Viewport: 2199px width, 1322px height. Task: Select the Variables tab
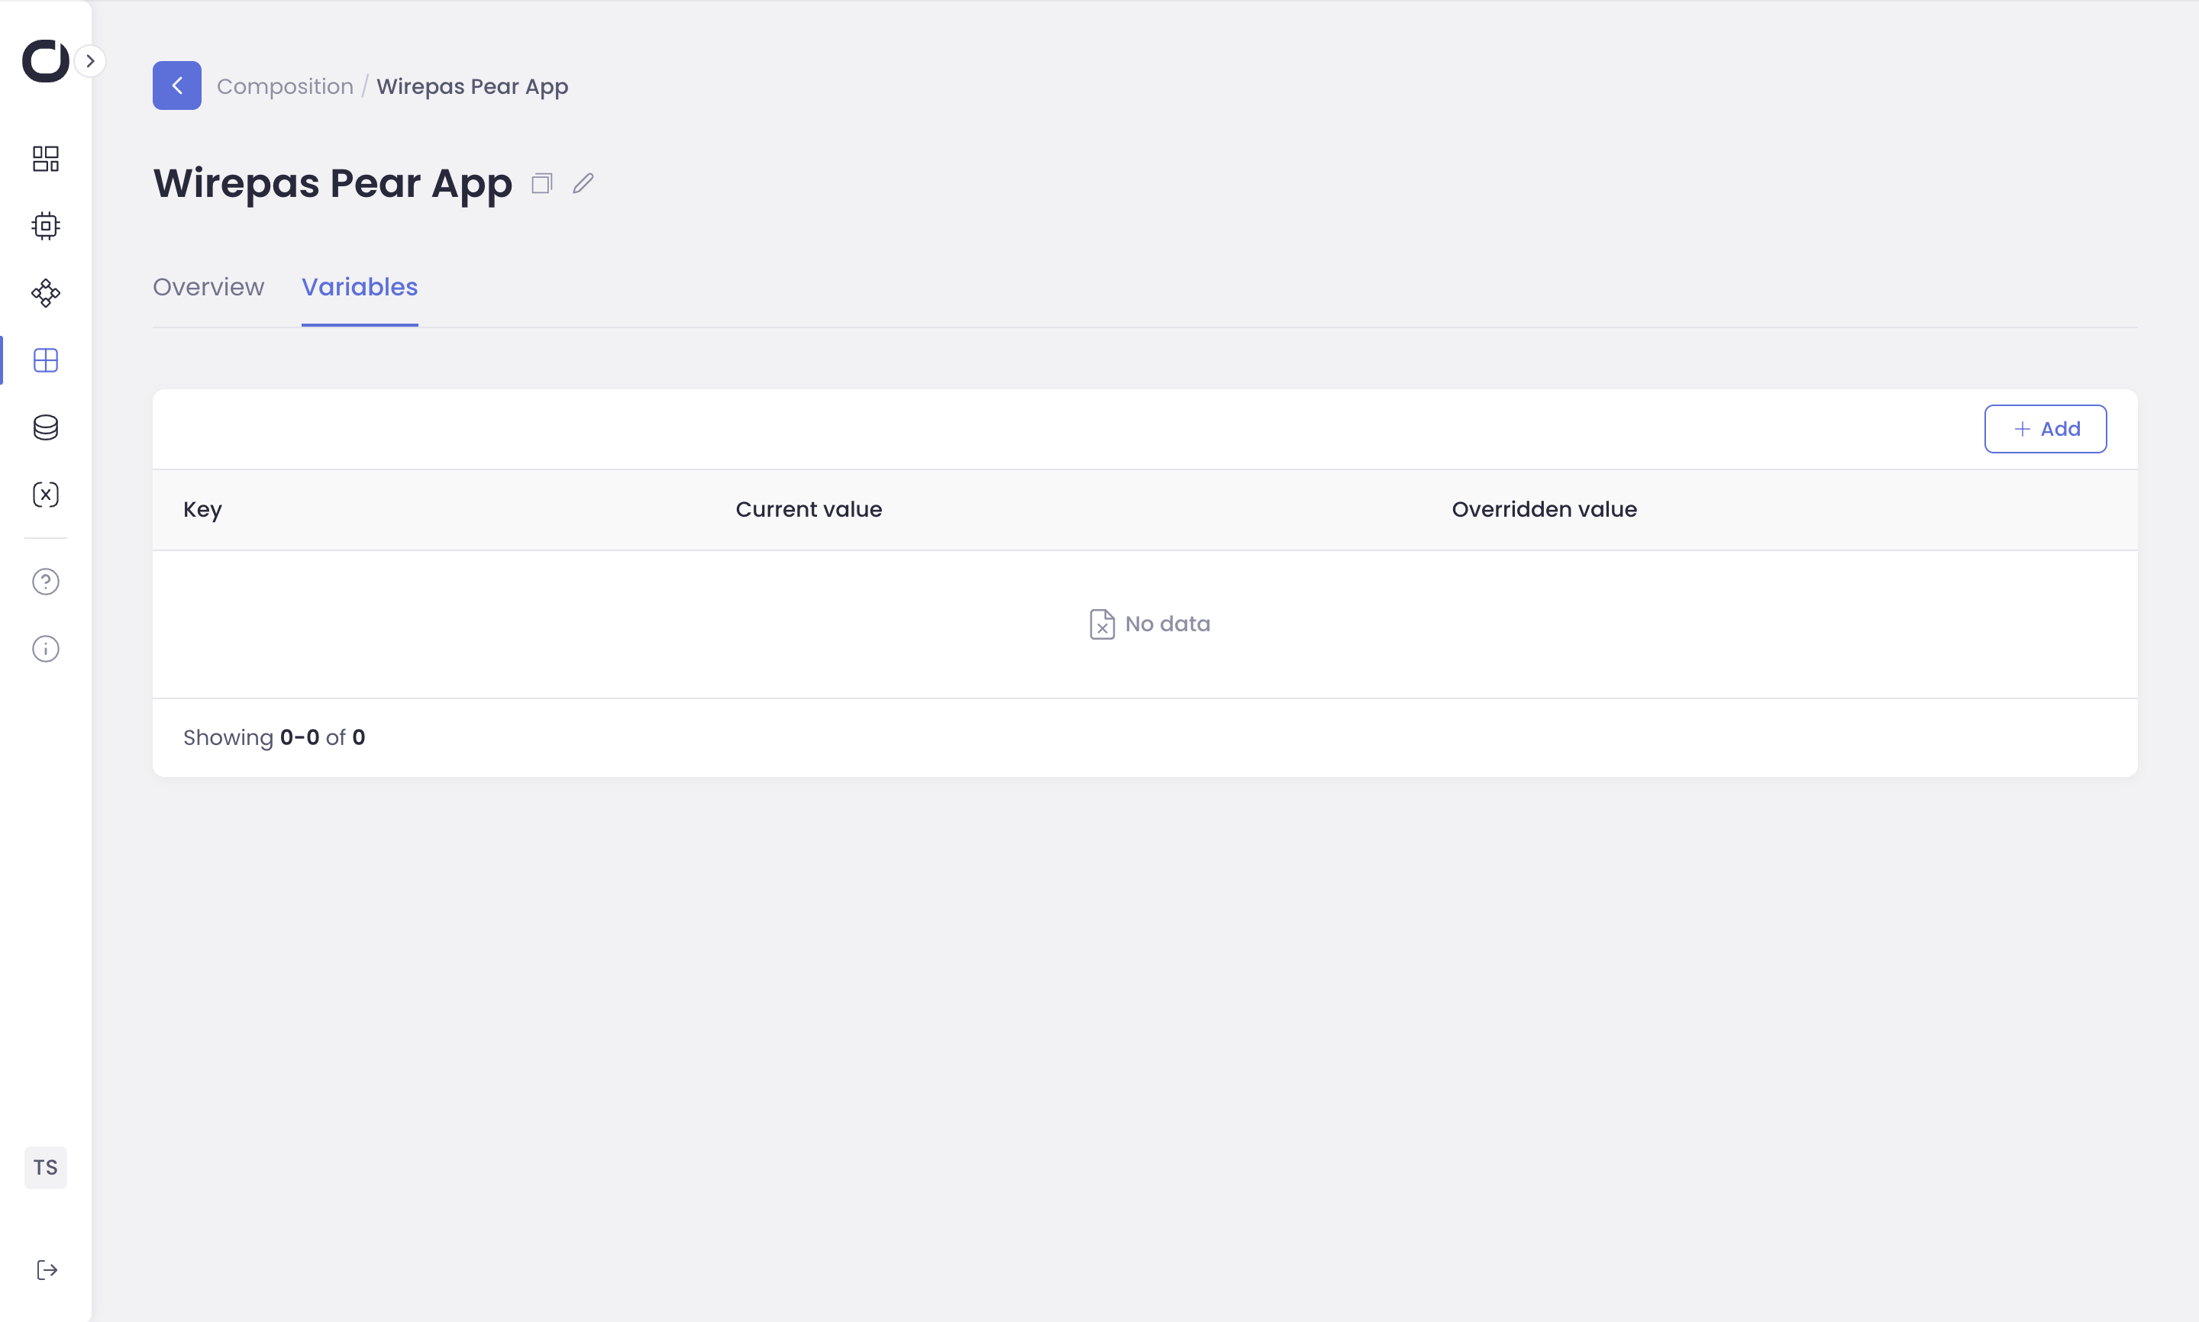click(x=359, y=287)
